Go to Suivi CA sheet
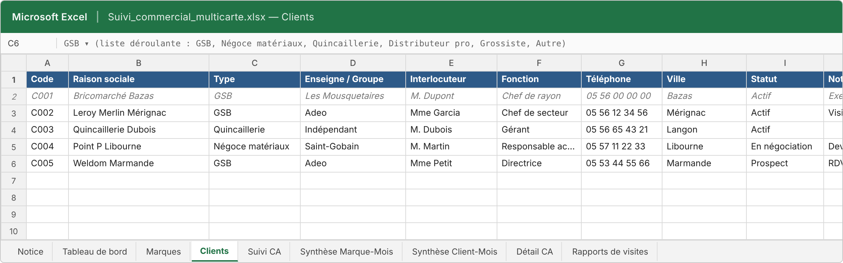The image size is (843, 263). (x=264, y=251)
